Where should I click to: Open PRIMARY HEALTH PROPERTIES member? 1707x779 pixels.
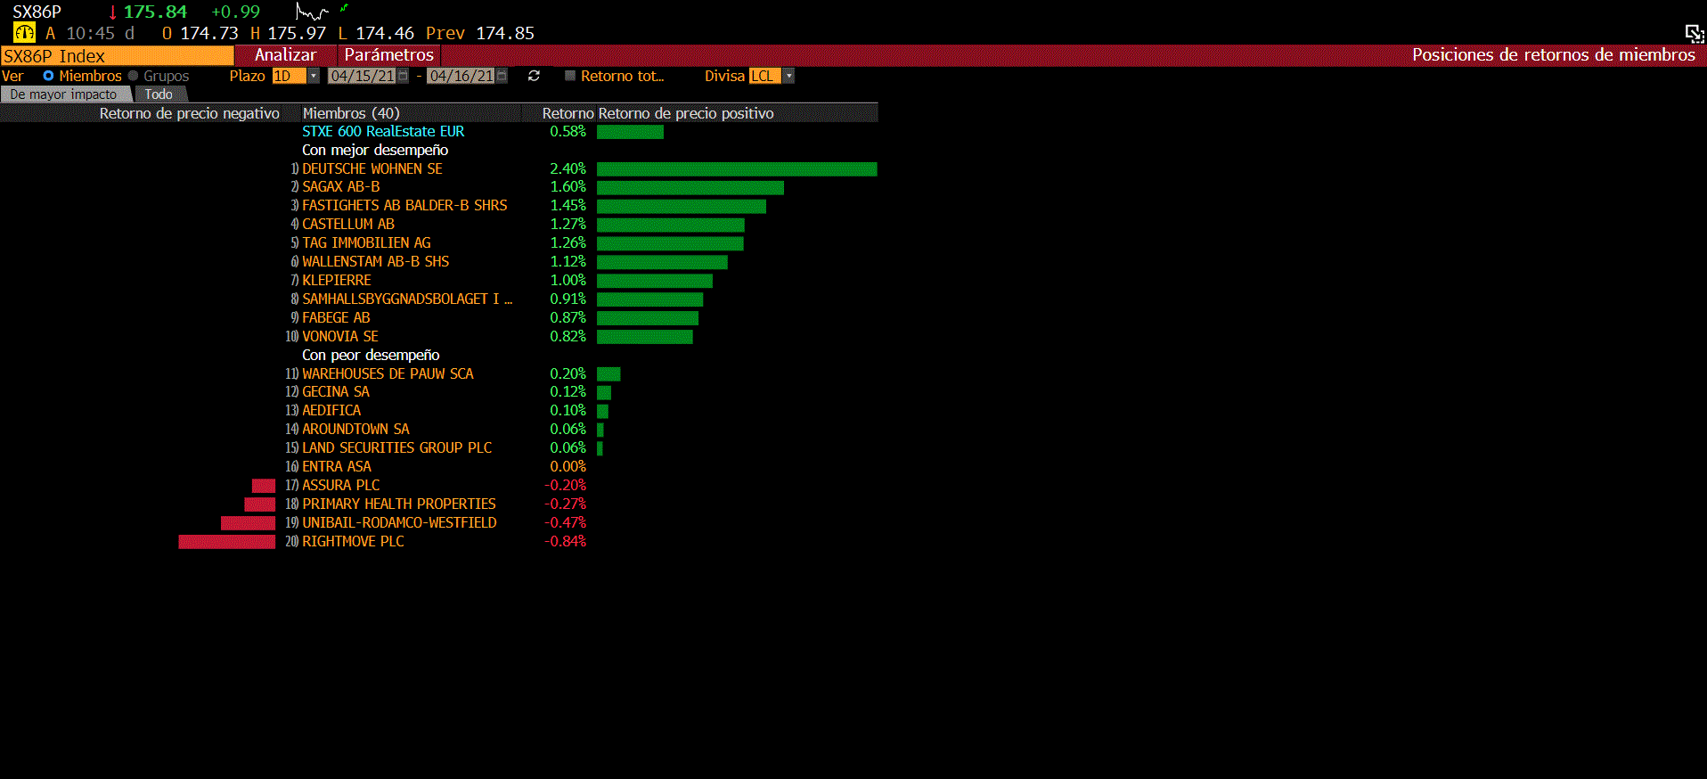pos(399,504)
